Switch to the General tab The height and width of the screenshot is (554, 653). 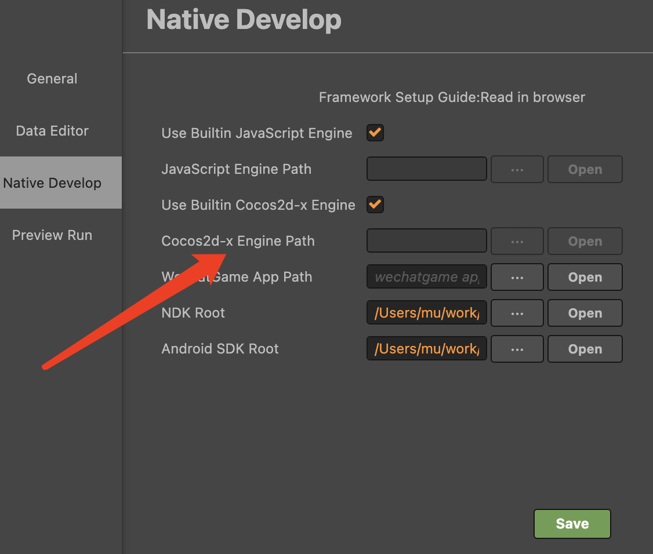(52, 79)
